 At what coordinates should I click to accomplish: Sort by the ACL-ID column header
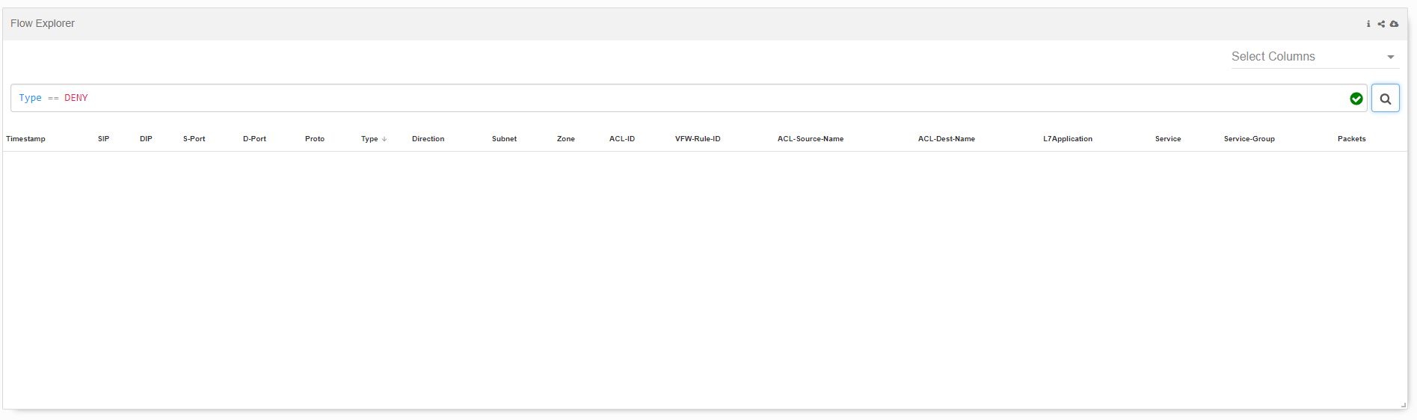point(622,139)
